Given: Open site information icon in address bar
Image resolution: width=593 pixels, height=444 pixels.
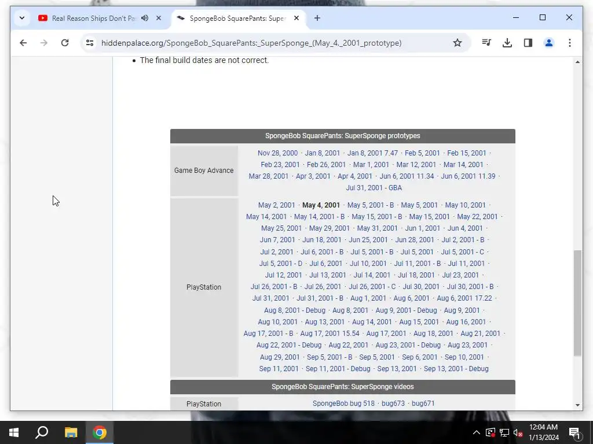Looking at the screenshot, I should [90, 43].
